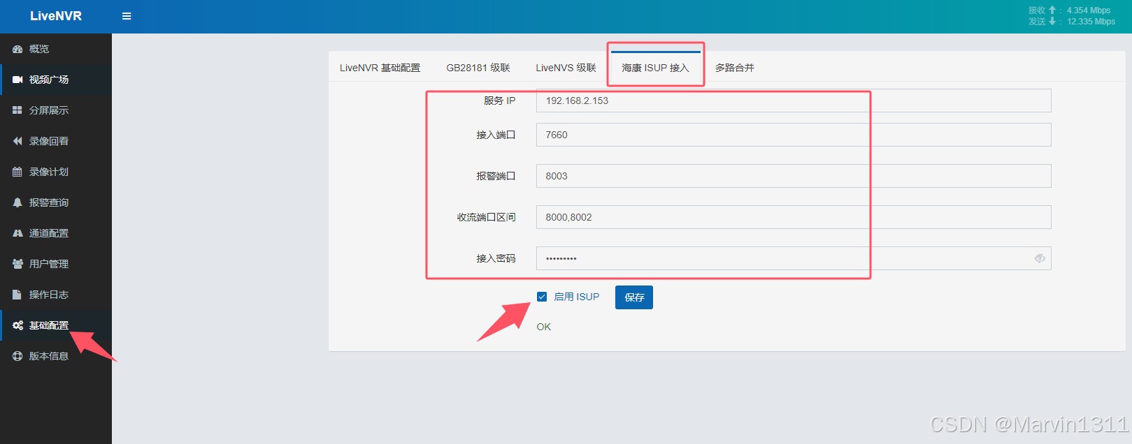Click the 接收 4.354 Mbps rate text
The image size is (1132, 444).
pyautogui.click(x=1069, y=10)
